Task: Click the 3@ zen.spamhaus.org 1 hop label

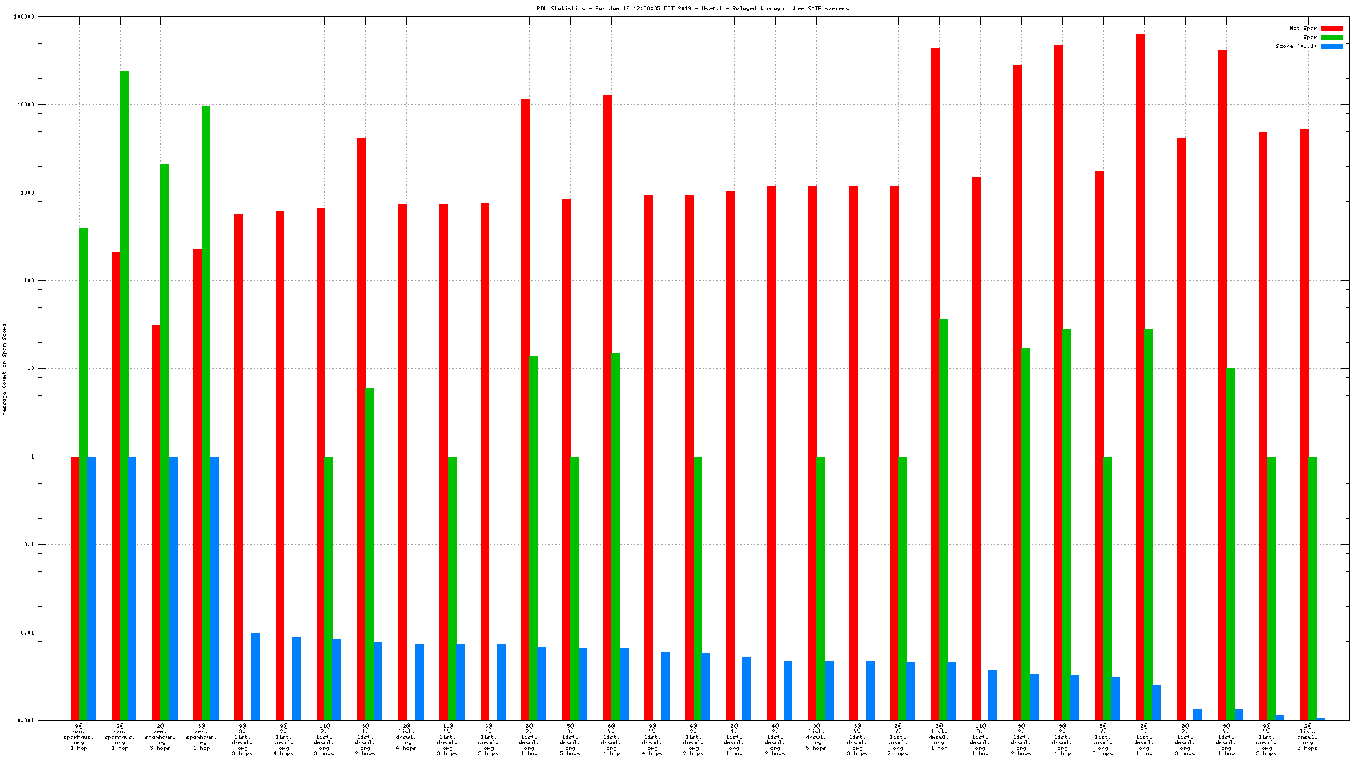Action: coord(202,736)
